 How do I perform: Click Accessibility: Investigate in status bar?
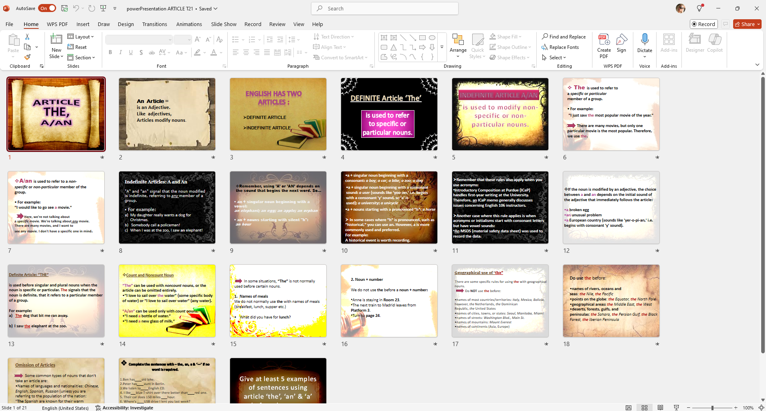click(x=124, y=408)
